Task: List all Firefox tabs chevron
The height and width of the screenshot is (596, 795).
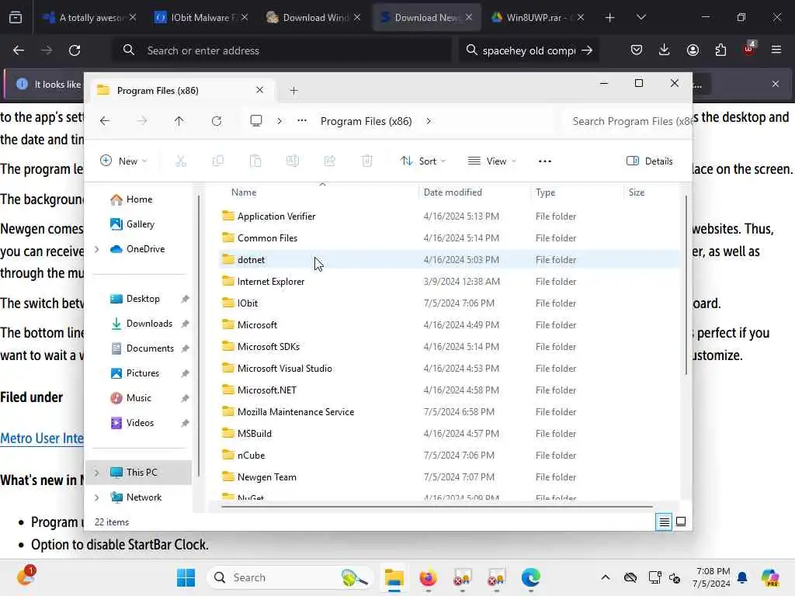Action: tap(641, 17)
